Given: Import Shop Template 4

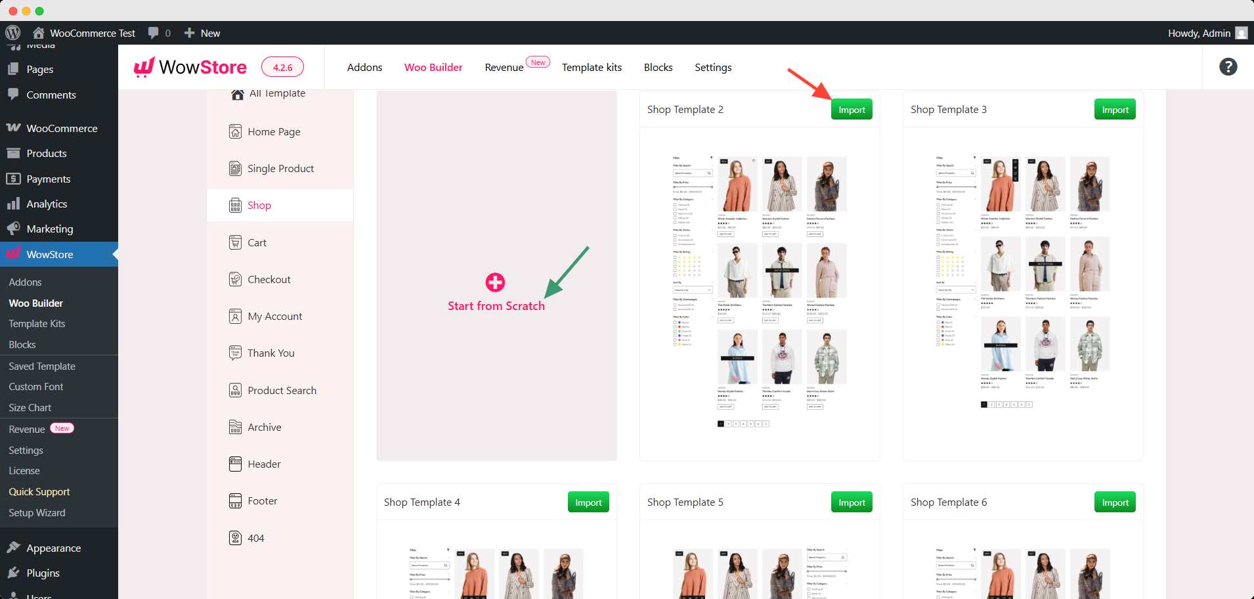Looking at the screenshot, I should (x=588, y=502).
